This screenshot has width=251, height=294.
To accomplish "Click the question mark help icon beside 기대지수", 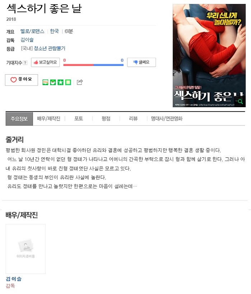I will (x=25, y=63).
